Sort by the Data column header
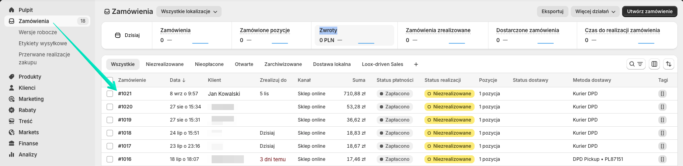Image resolution: width=683 pixels, height=166 pixels. point(177,80)
